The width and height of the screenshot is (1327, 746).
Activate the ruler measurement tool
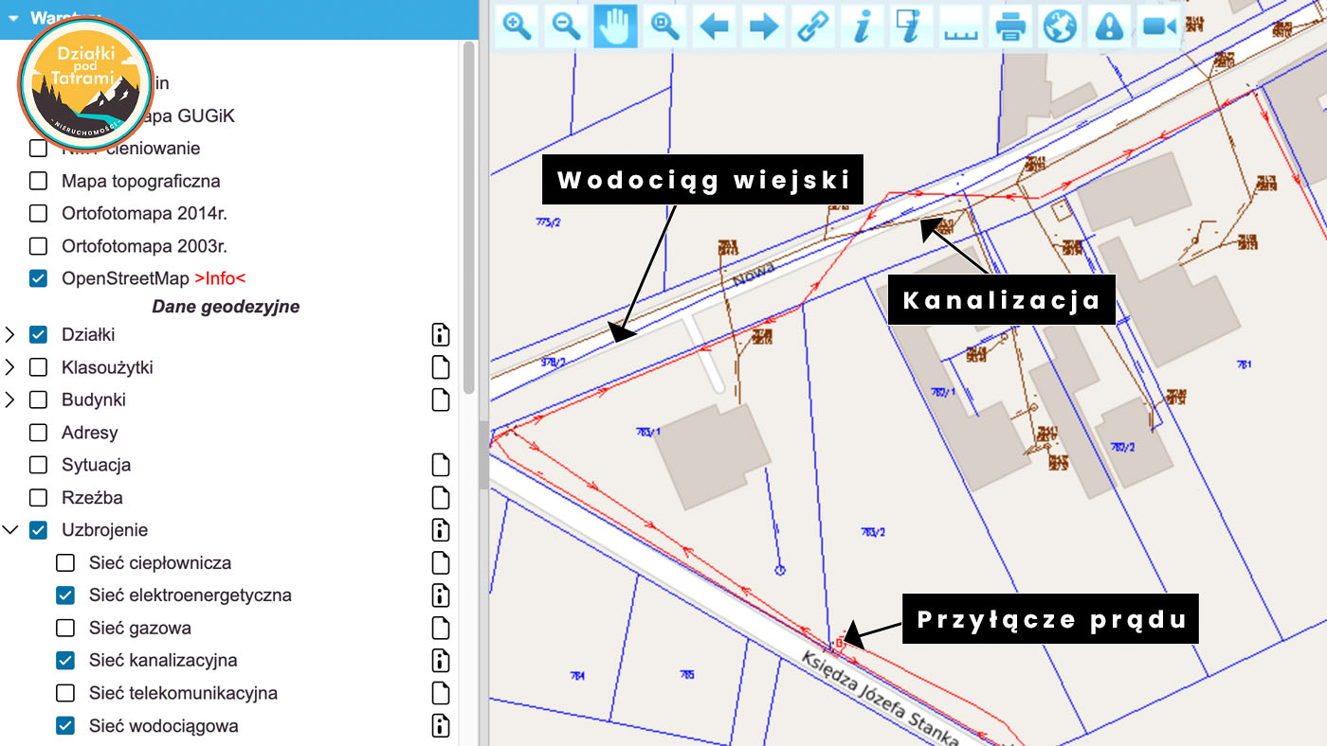point(961,26)
